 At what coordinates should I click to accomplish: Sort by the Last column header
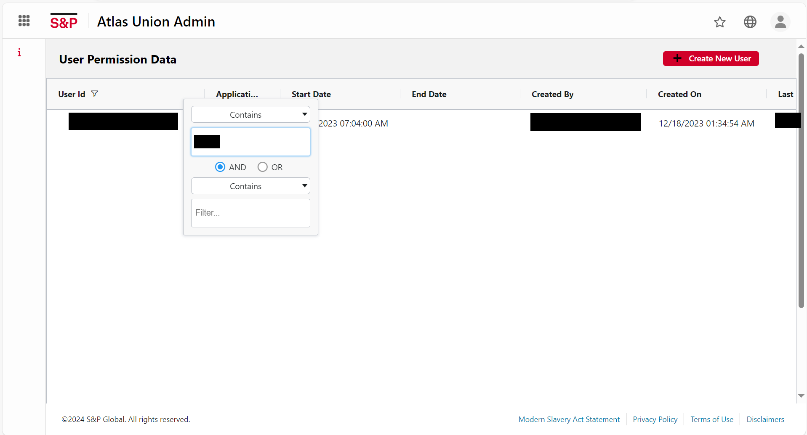(786, 94)
